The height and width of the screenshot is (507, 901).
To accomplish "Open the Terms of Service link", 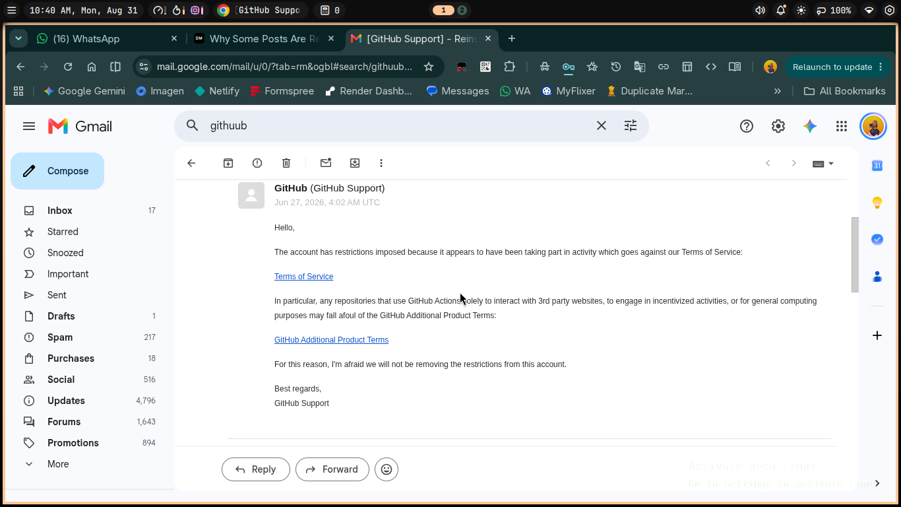I will coord(303,277).
